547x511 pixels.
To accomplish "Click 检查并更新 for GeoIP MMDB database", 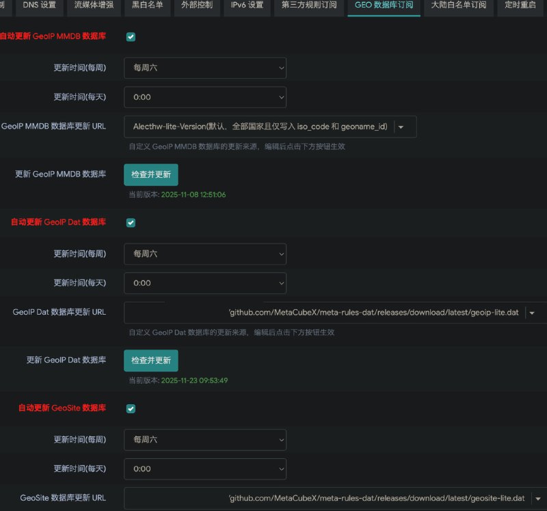I will (150, 174).
